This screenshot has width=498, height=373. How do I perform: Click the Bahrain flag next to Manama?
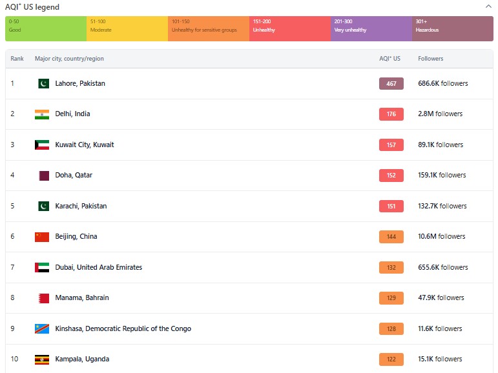pyautogui.click(x=43, y=298)
